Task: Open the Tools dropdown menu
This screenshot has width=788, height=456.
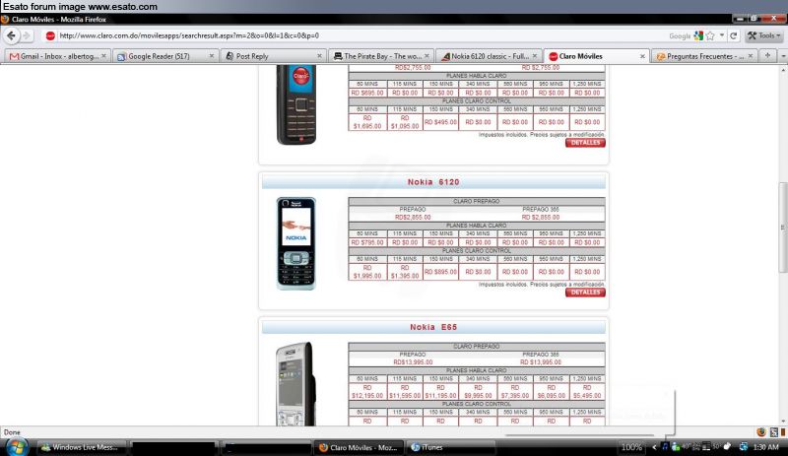Action: click(763, 35)
